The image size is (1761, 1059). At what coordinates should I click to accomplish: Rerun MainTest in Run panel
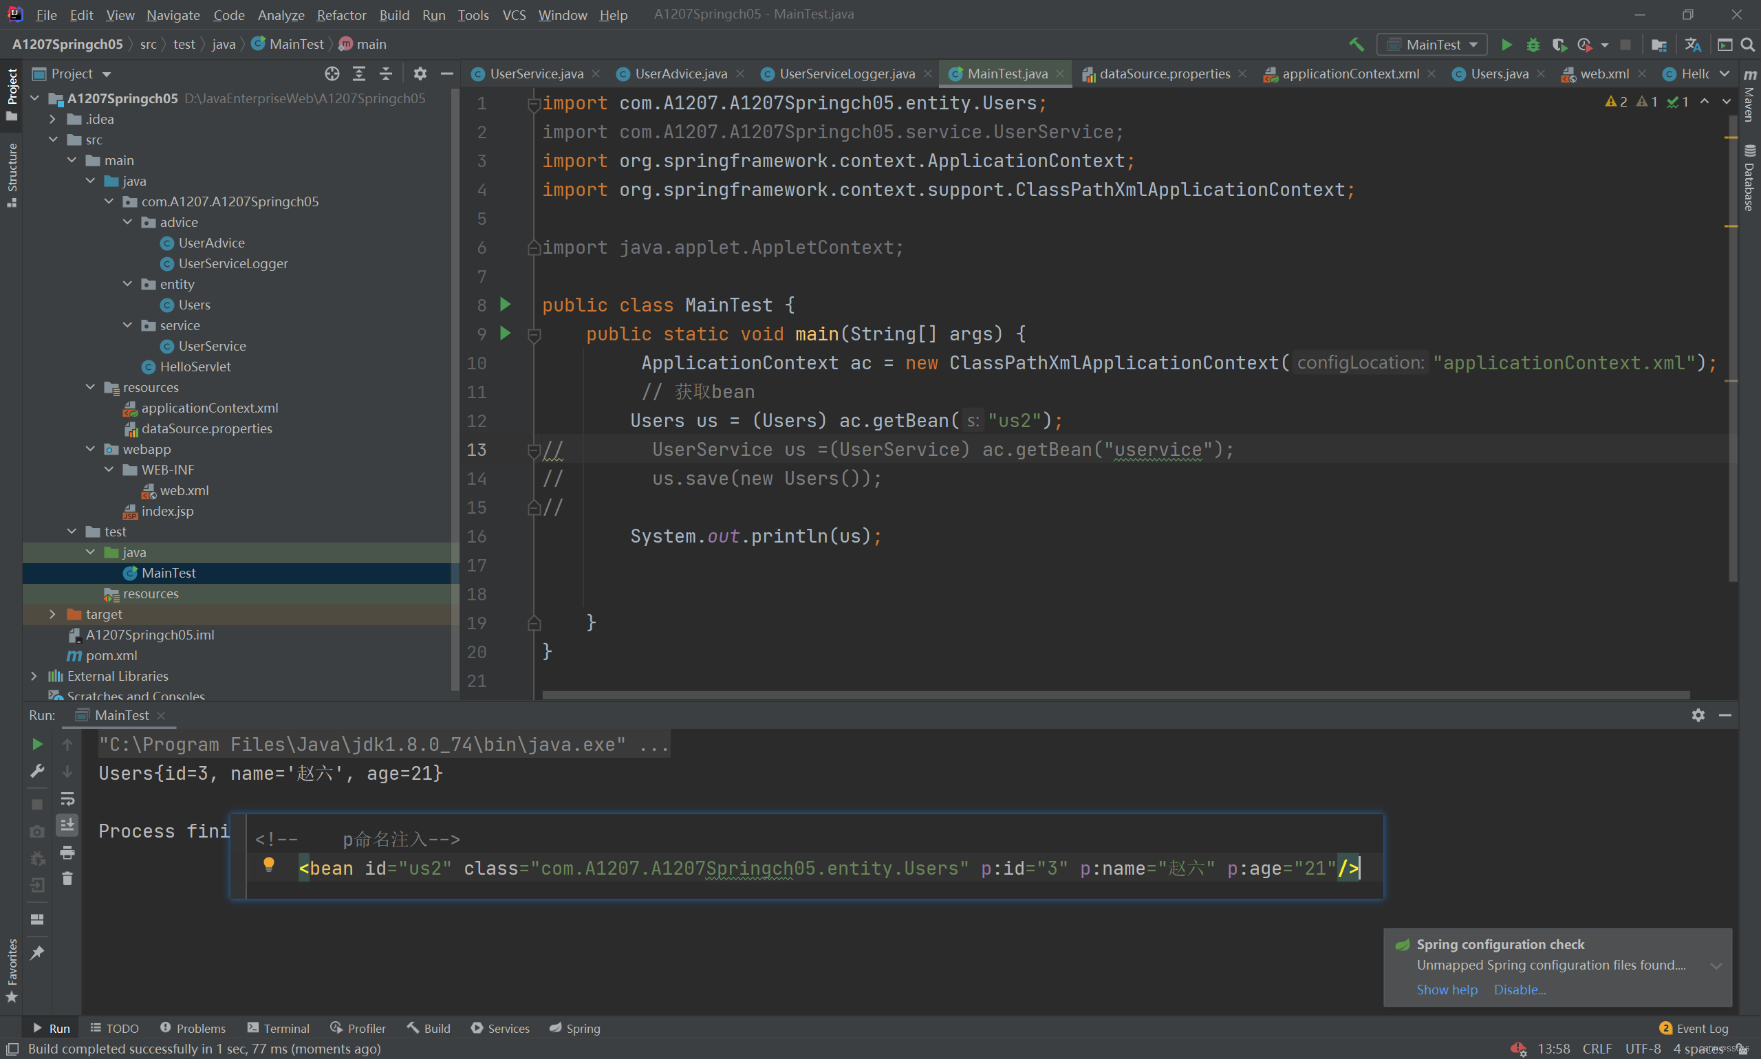37,744
